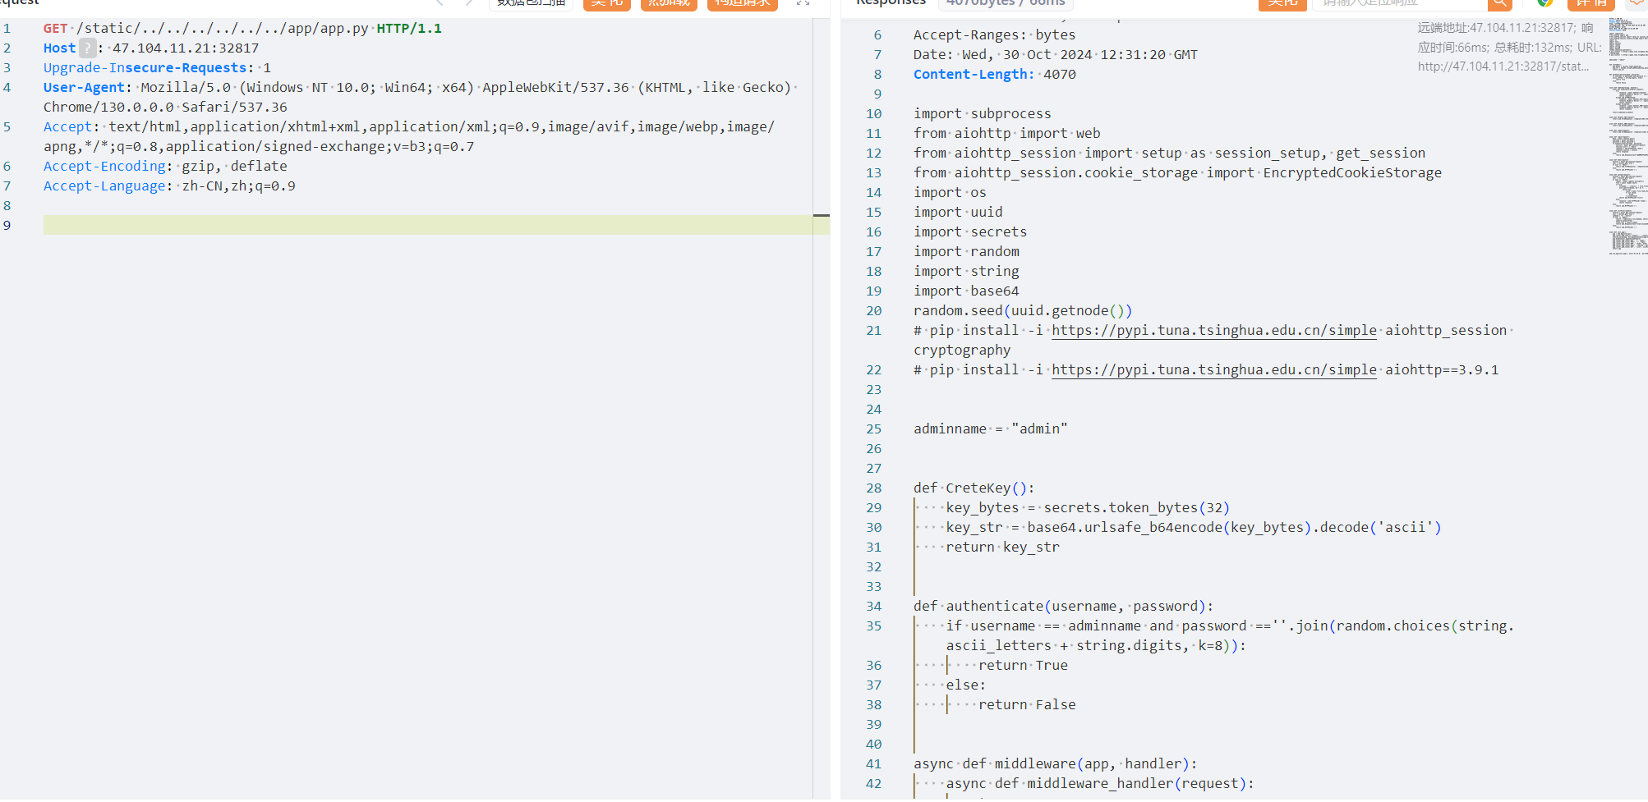The image size is (1648, 802).
Task: Beautify the request with the 美化 button
Action: 606,4
